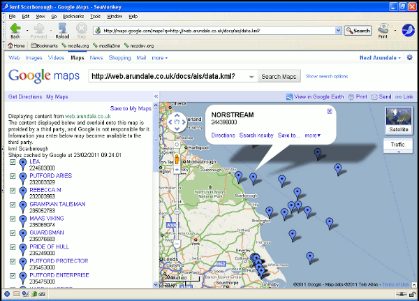
Task: Open the Window menu
Action: pyautogui.click(x=115, y=16)
